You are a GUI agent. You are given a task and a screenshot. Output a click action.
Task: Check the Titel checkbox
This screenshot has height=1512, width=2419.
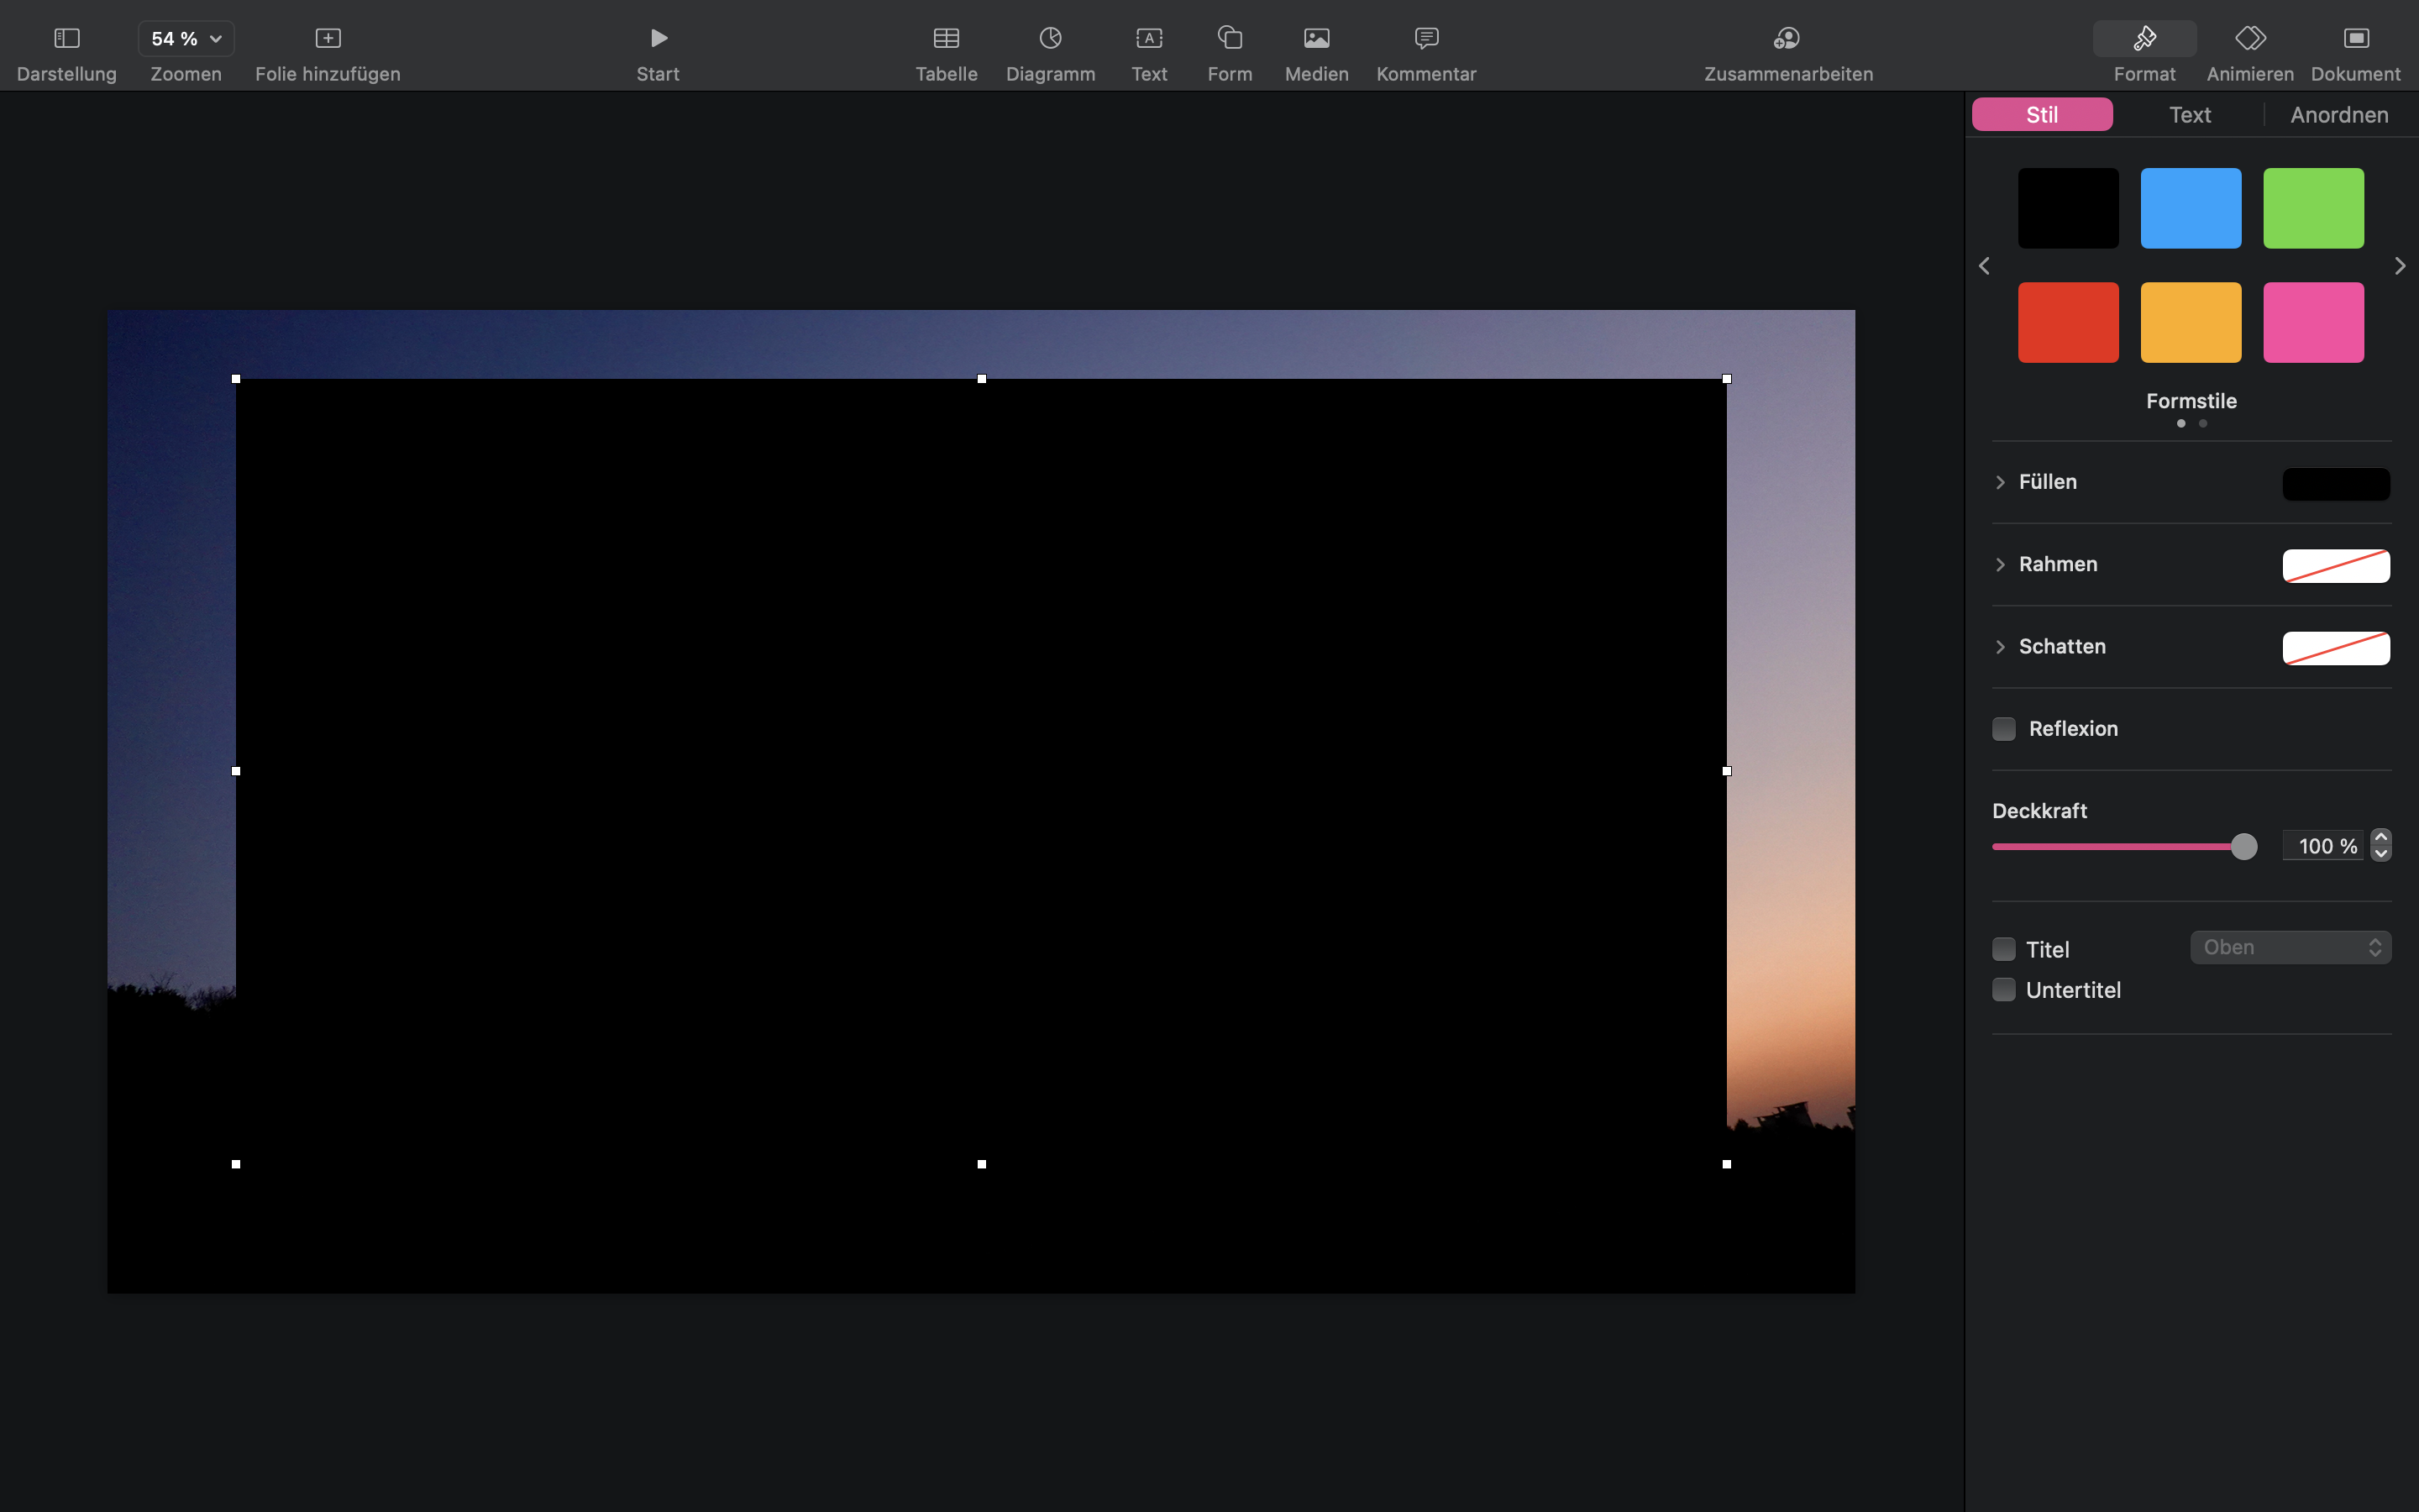pos(2003,949)
